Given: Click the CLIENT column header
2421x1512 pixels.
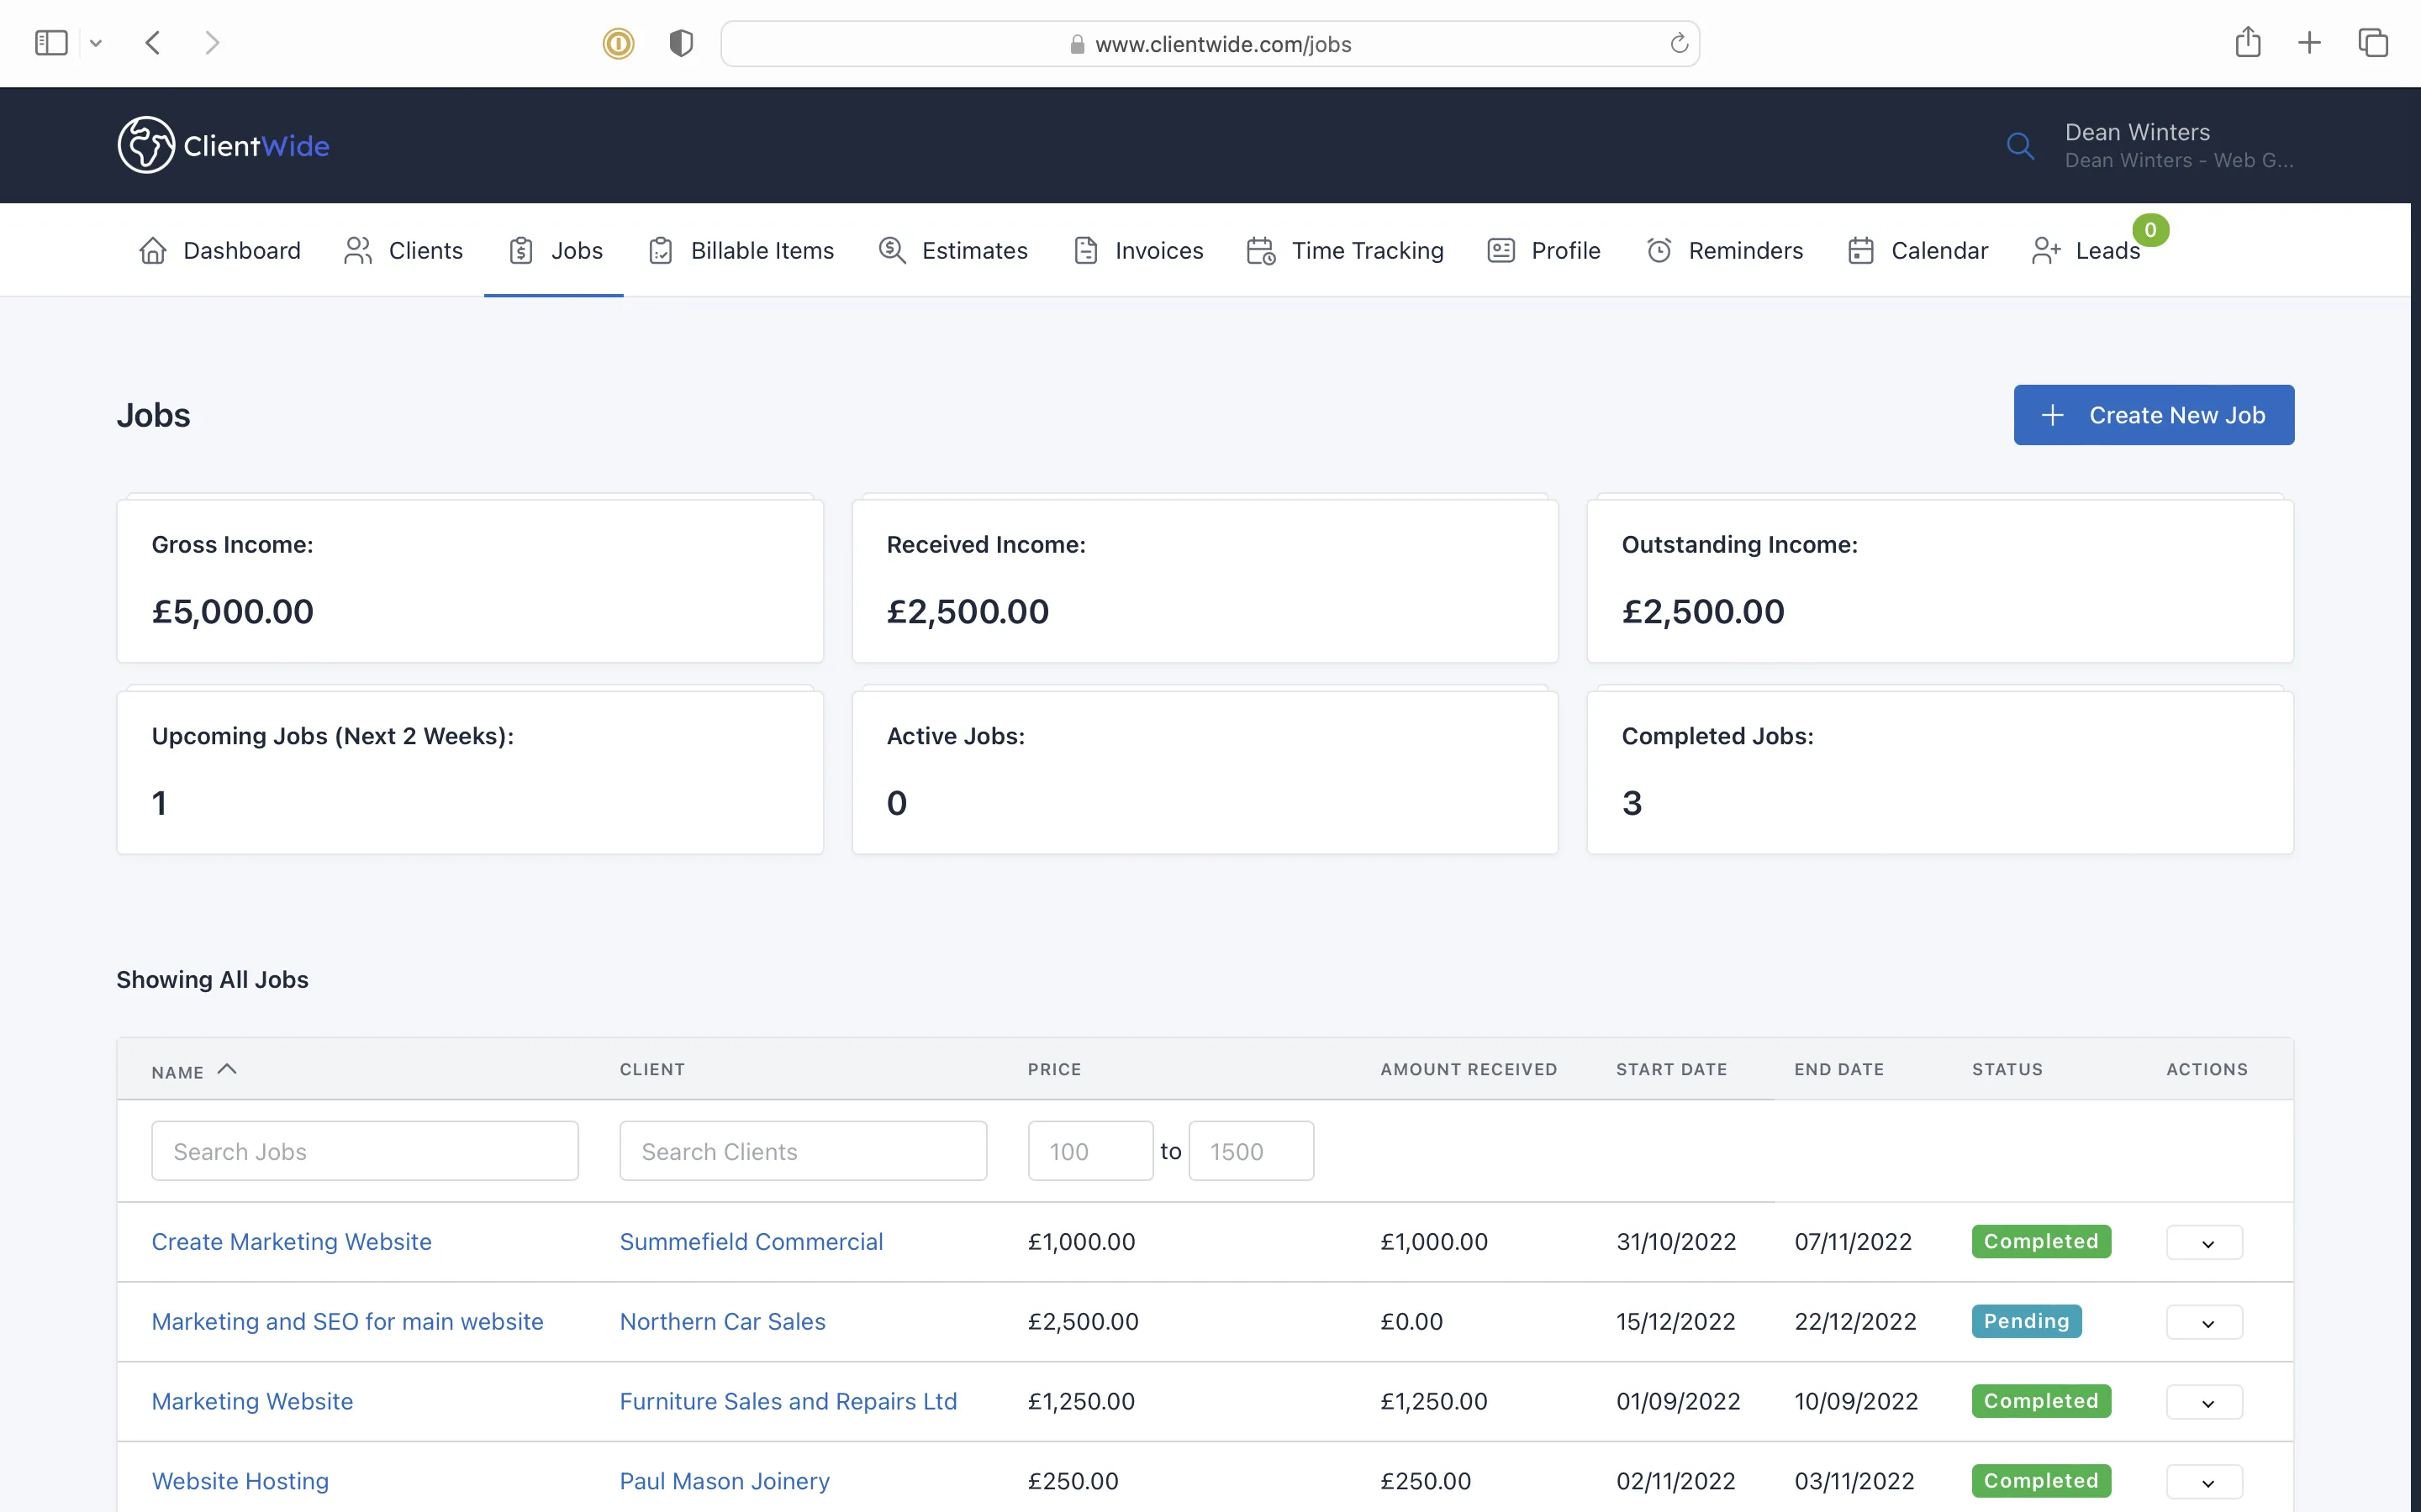Looking at the screenshot, I should click(x=652, y=1070).
